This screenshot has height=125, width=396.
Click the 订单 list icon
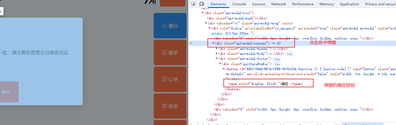click(164, 80)
